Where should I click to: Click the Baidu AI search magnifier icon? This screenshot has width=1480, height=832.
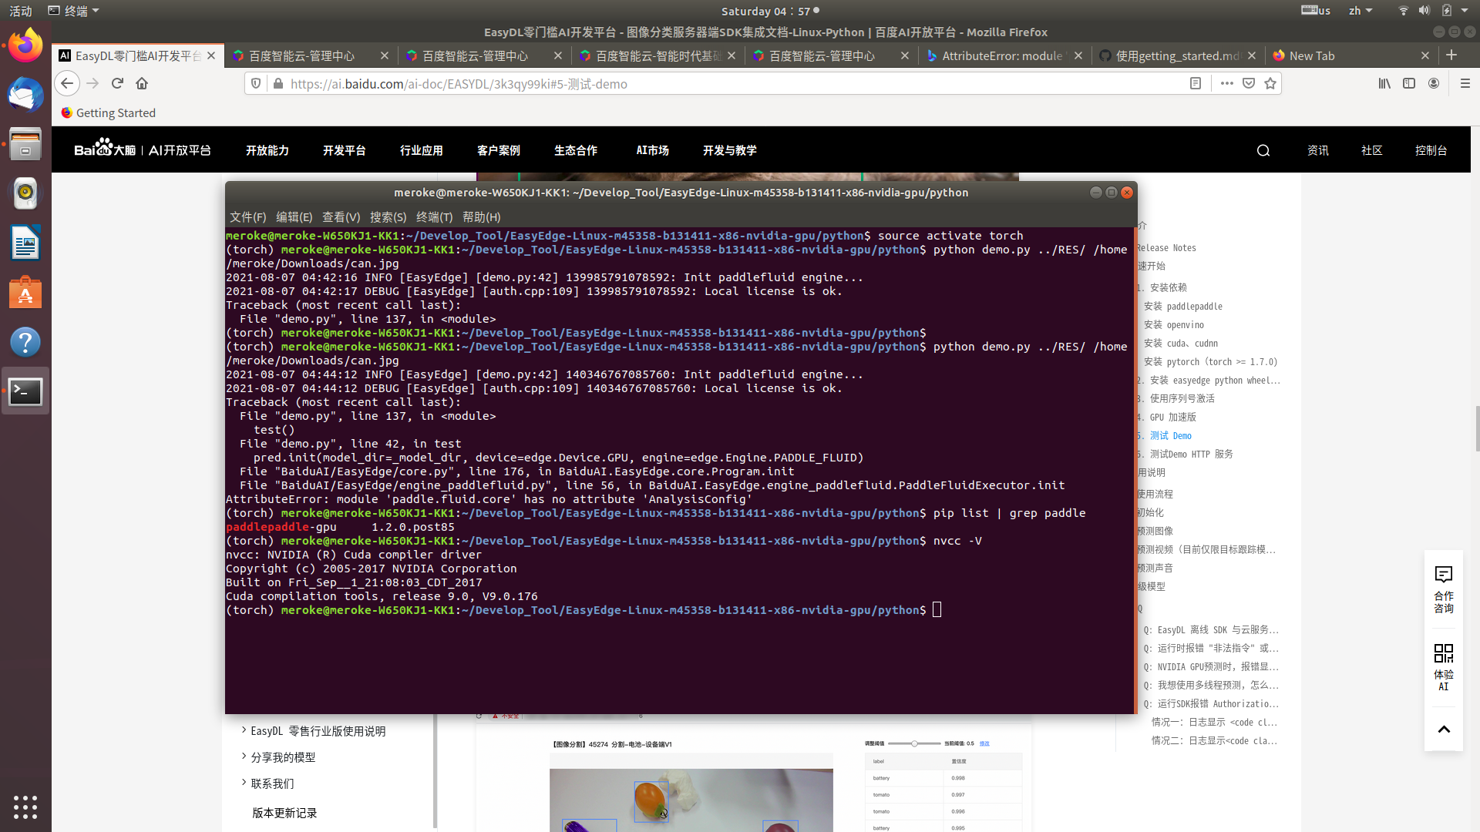(1263, 150)
